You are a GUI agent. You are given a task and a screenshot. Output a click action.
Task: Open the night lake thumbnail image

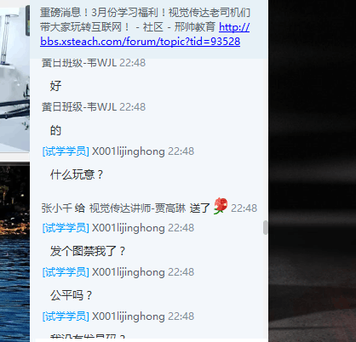click(x=14, y=253)
